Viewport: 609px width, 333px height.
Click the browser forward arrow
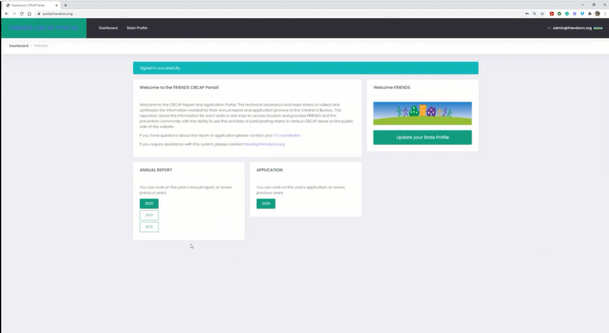point(14,14)
